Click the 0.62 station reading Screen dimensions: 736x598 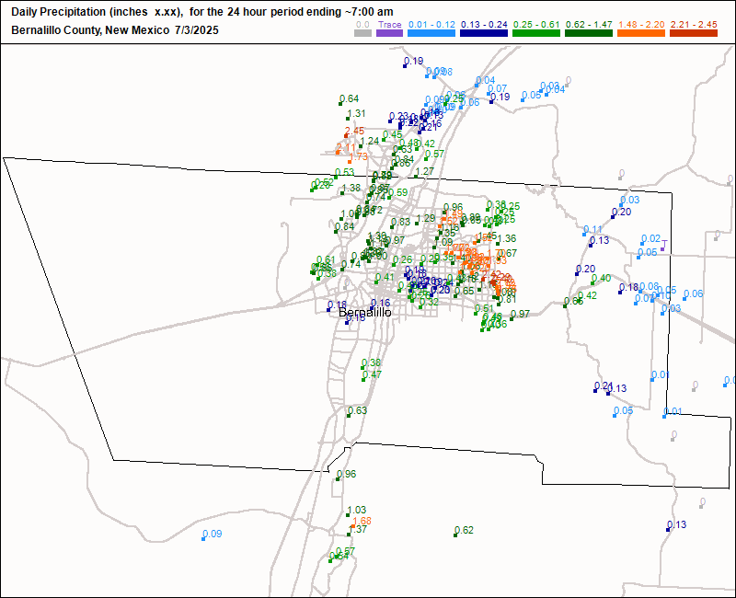464,531
